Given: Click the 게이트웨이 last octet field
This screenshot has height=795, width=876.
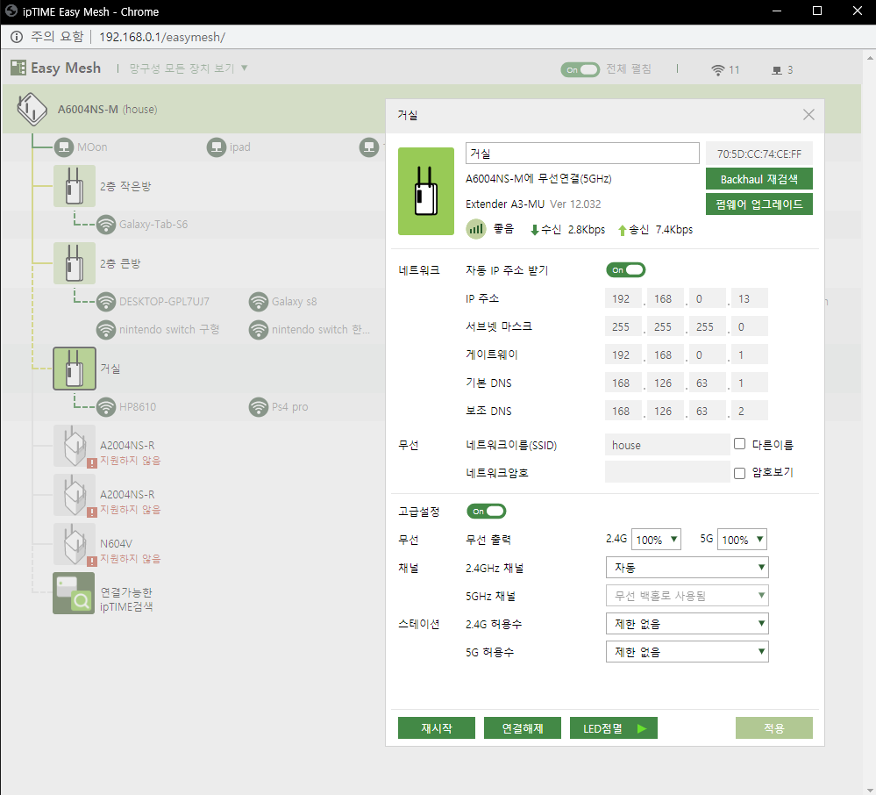Looking at the screenshot, I should click(x=749, y=355).
